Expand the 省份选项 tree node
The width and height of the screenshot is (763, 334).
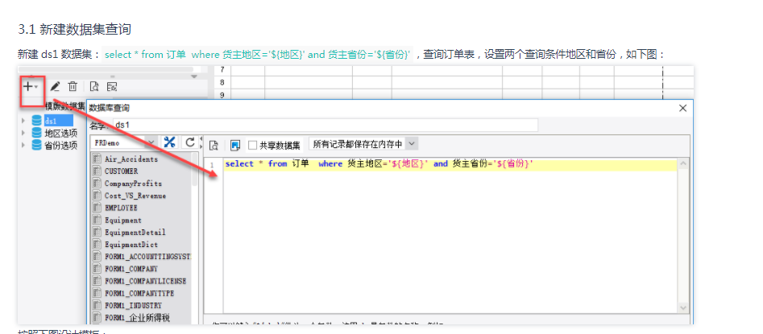(23, 144)
